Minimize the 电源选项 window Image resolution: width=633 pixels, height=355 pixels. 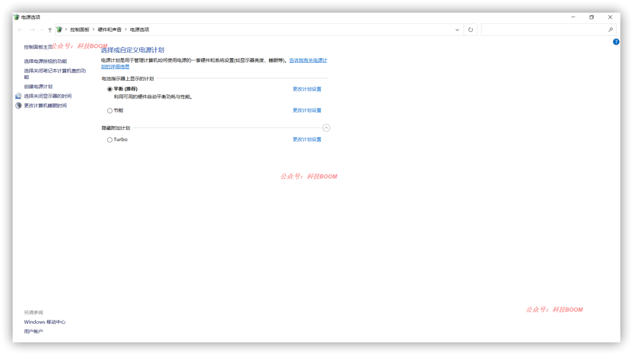573,17
